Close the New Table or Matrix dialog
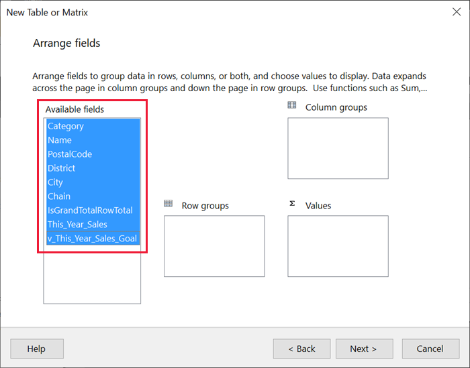Screen dimensions: 470x368 click(x=457, y=12)
